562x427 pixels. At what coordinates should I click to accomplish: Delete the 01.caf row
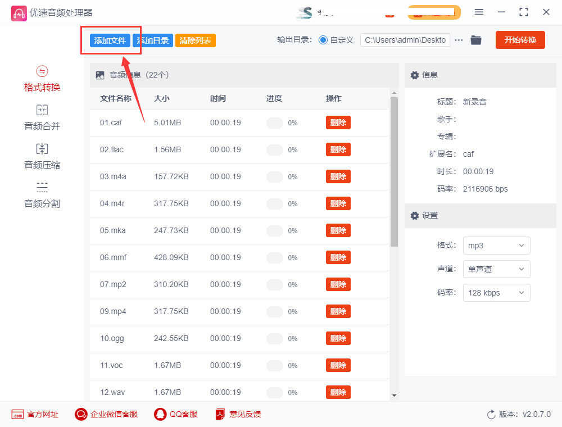[338, 122]
